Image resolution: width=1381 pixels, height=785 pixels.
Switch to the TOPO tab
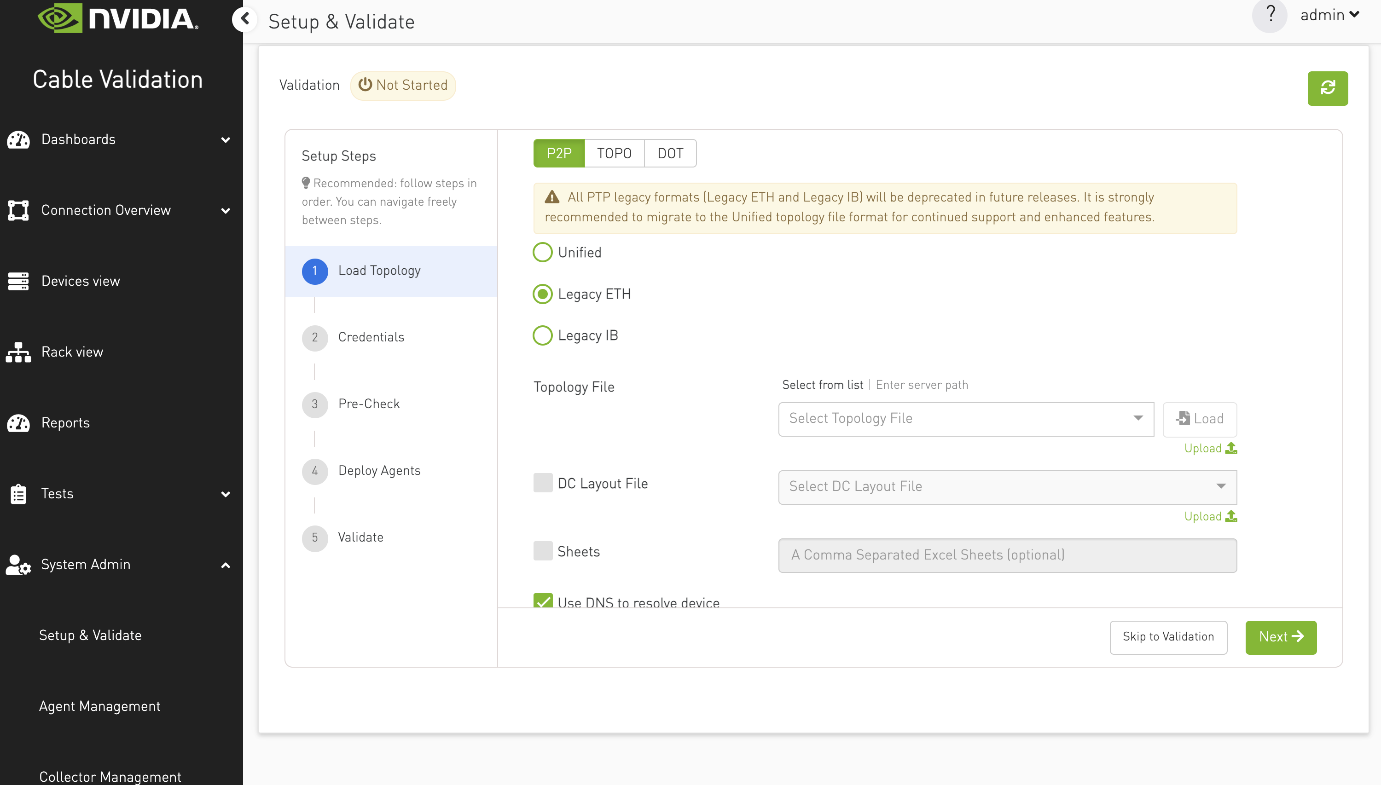coord(614,154)
